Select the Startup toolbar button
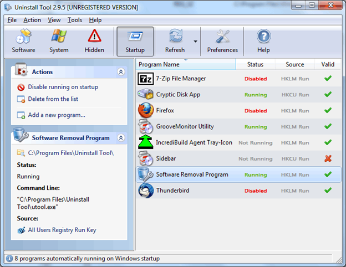This screenshot has height=267, width=346. [135, 42]
